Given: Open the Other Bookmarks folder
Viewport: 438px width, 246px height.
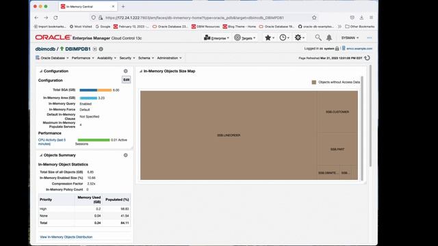Looking at the screenshot, I should (360, 27).
